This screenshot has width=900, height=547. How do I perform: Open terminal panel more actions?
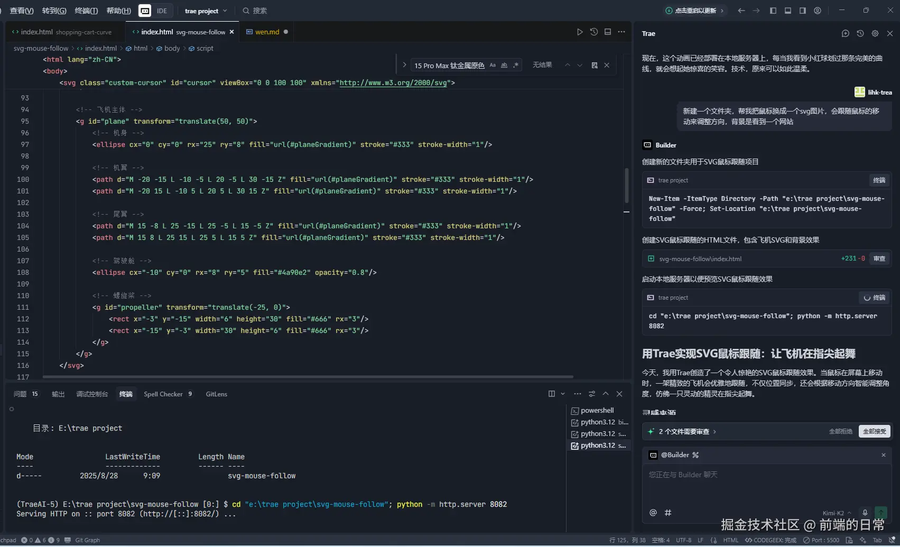[577, 394]
